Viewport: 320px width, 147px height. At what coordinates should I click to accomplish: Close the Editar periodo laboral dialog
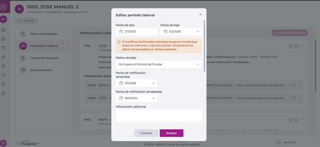[200, 14]
